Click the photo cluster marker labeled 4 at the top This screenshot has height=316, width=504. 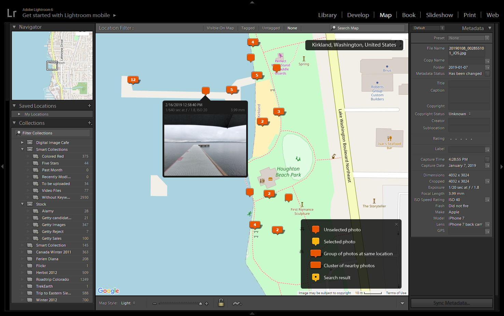tap(253, 42)
